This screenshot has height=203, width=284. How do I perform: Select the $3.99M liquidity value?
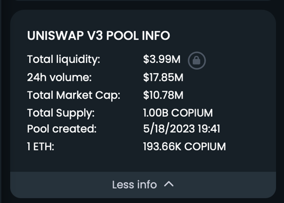[162, 60]
